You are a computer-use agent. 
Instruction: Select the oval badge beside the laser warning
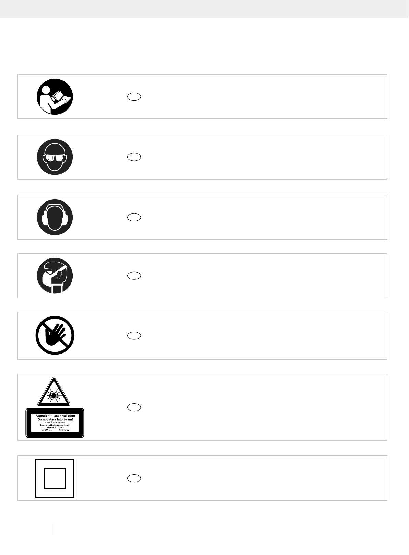point(134,407)
